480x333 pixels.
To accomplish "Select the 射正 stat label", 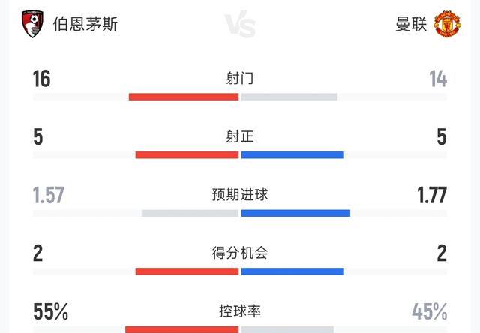I will click(x=240, y=136).
